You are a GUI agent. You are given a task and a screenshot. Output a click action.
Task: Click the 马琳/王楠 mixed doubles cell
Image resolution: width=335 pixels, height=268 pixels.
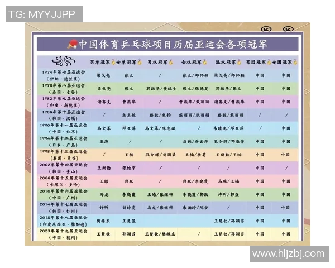coord(228,181)
